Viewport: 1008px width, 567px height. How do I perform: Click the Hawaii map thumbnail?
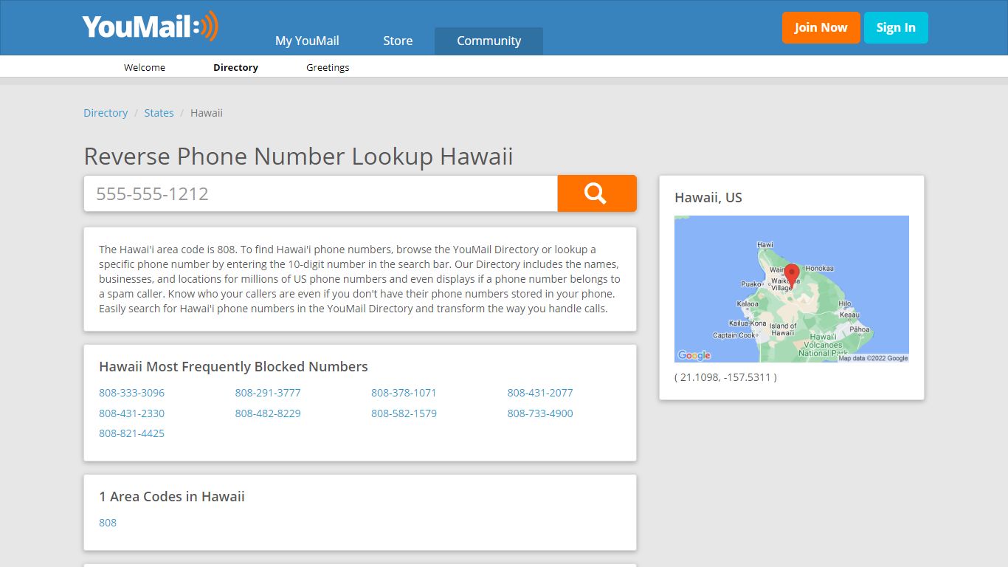(x=792, y=289)
